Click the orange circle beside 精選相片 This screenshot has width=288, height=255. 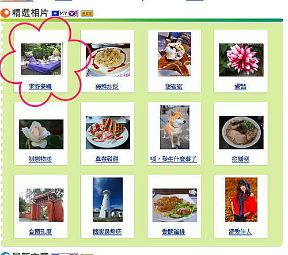pyautogui.click(x=5, y=13)
